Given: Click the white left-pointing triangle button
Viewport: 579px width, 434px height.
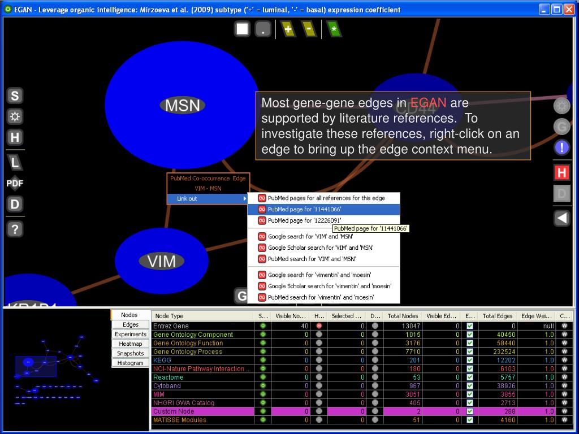Looking at the screenshot, I should click(561, 219).
